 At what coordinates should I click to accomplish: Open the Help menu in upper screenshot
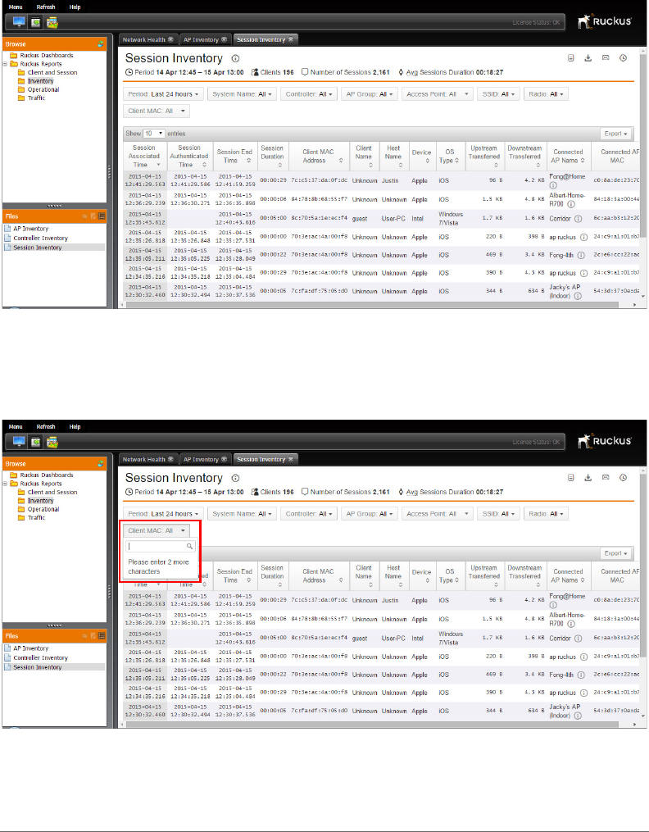[75, 7]
